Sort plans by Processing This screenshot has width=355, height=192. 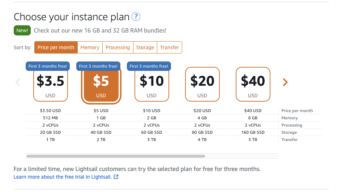[118, 47]
